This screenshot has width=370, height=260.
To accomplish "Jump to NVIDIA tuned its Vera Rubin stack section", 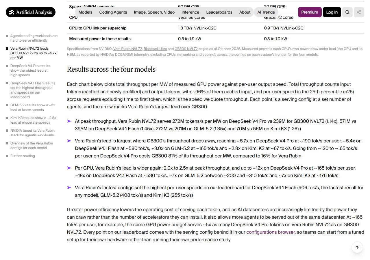I will (x=32, y=133).
